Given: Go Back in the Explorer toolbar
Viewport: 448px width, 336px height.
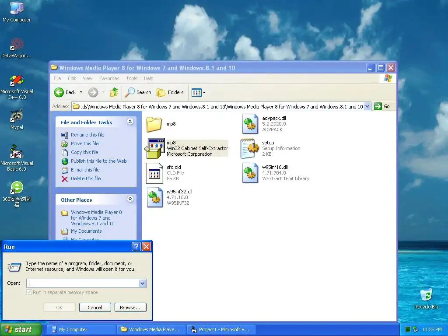Looking at the screenshot, I should (65, 92).
